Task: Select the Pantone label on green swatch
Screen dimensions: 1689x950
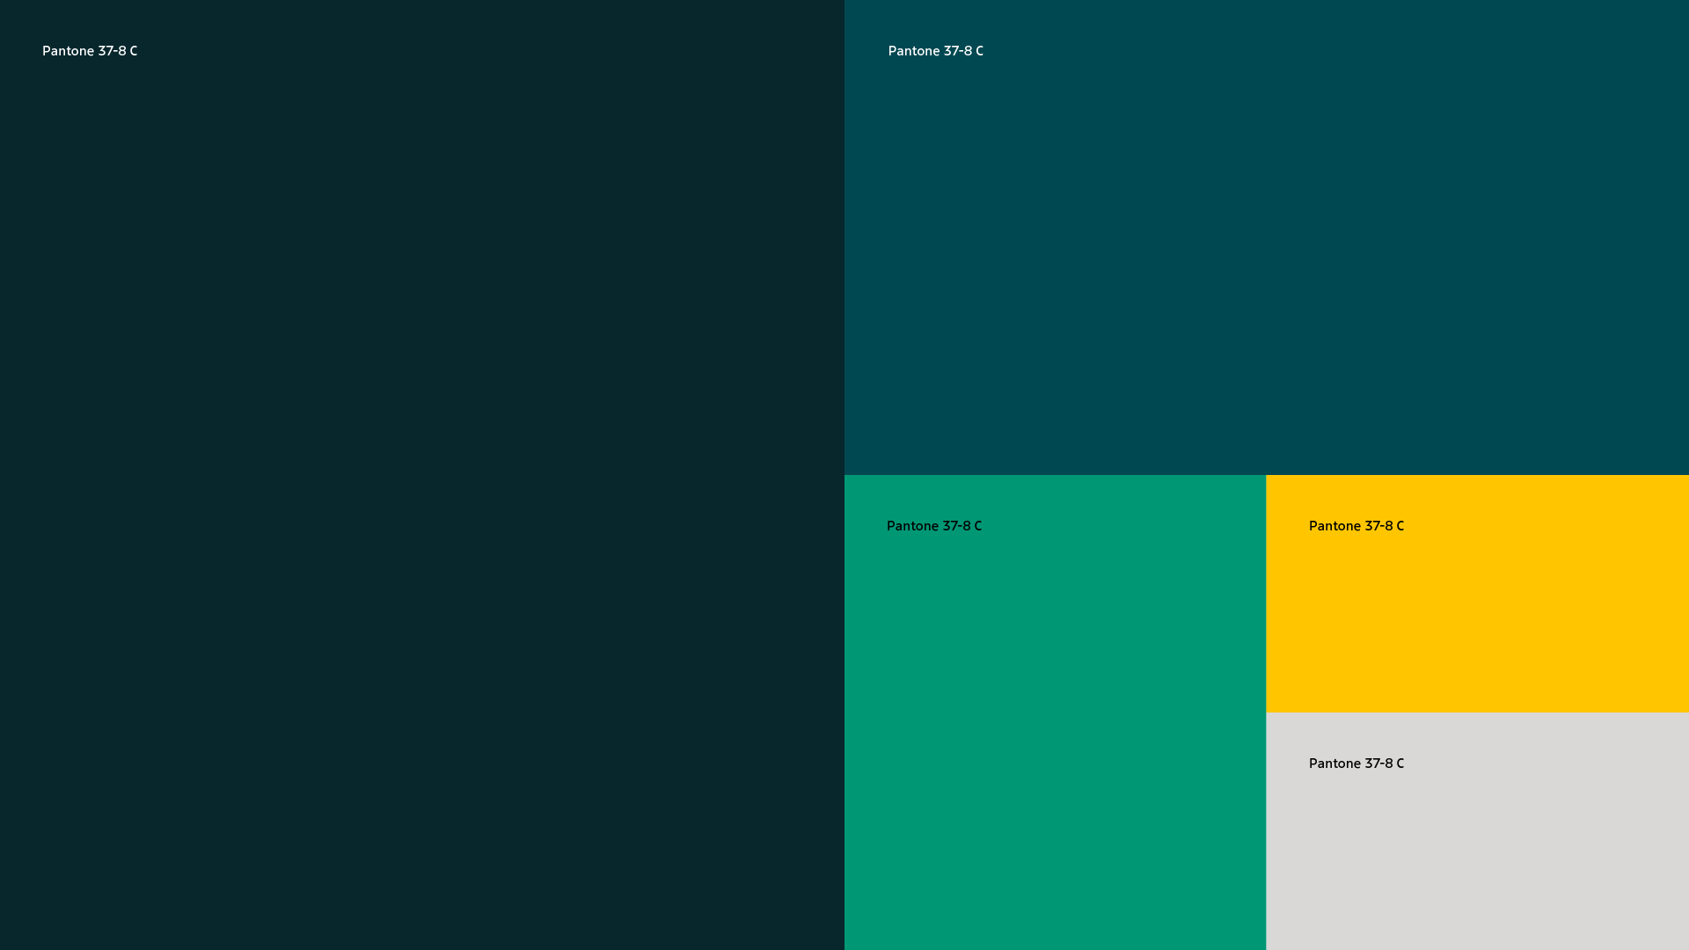Action: (x=933, y=526)
